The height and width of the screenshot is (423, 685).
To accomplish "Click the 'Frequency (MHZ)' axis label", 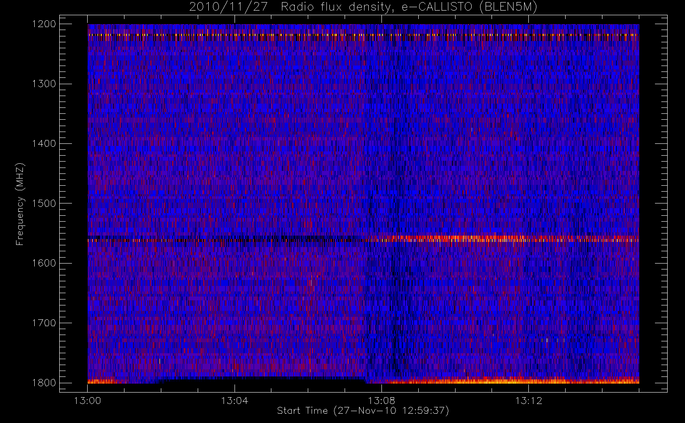I will click(19, 204).
